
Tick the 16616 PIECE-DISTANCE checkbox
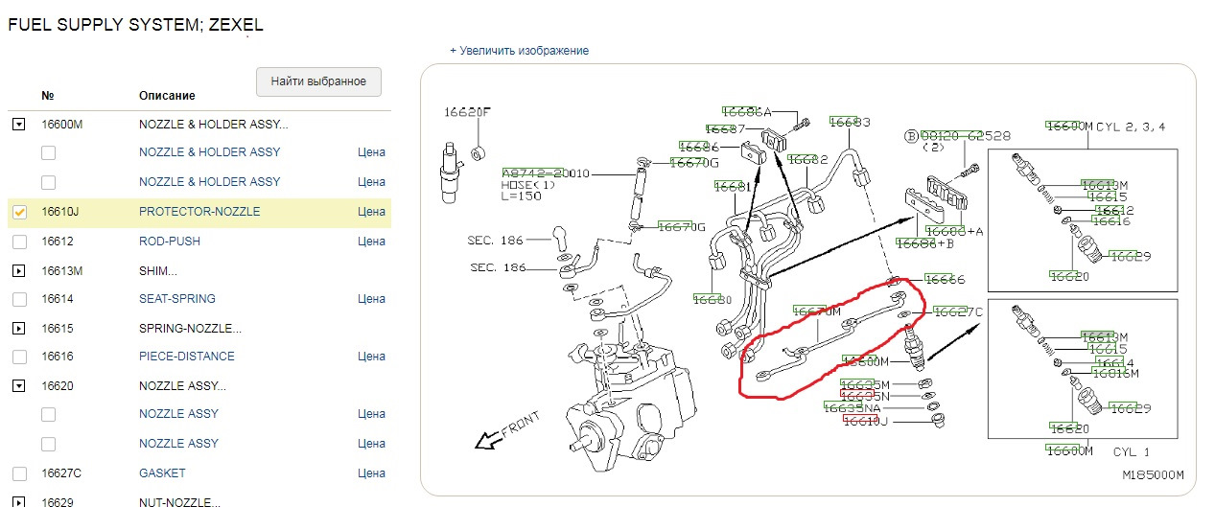point(19,357)
